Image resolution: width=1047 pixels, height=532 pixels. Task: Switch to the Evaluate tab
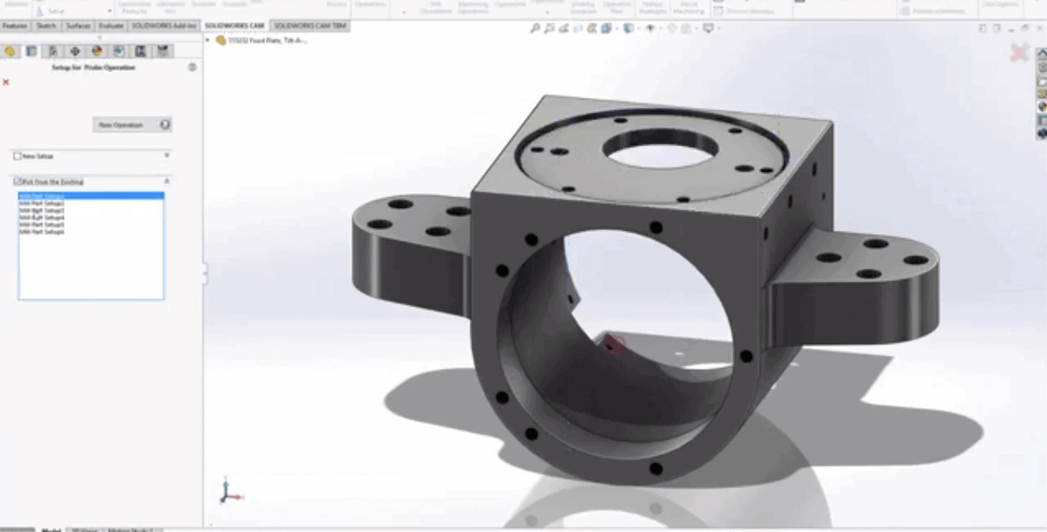pyautogui.click(x=111, y=26)
